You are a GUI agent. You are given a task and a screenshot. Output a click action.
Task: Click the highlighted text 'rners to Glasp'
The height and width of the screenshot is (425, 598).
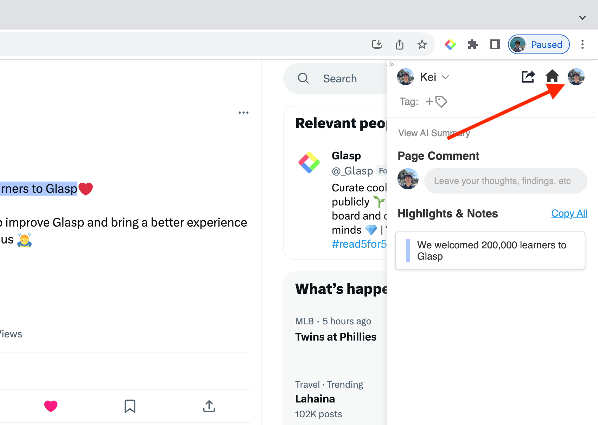(39, 189)
